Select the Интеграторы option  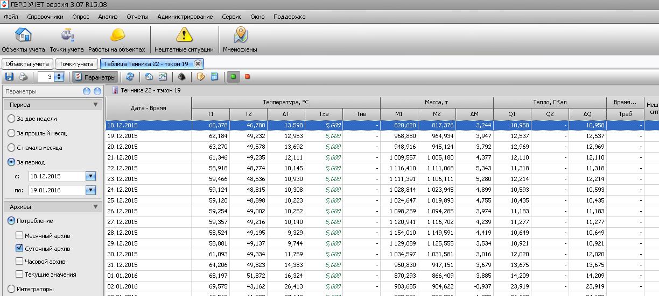[31, 289]
